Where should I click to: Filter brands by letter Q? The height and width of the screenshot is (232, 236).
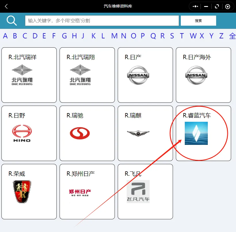[x=153, y=36]
